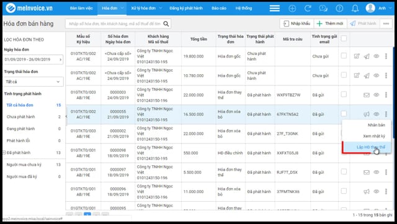Open the more actions ellipsis button in toolbar
The height and width of the screenshot is (224, 397).
pos(386,24)
